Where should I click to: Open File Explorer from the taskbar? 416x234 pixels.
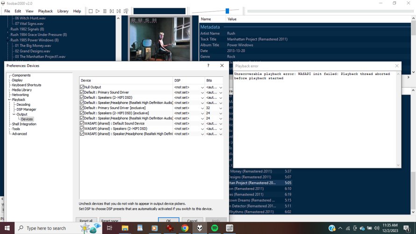pyautogui.click(x=125, y=228)
